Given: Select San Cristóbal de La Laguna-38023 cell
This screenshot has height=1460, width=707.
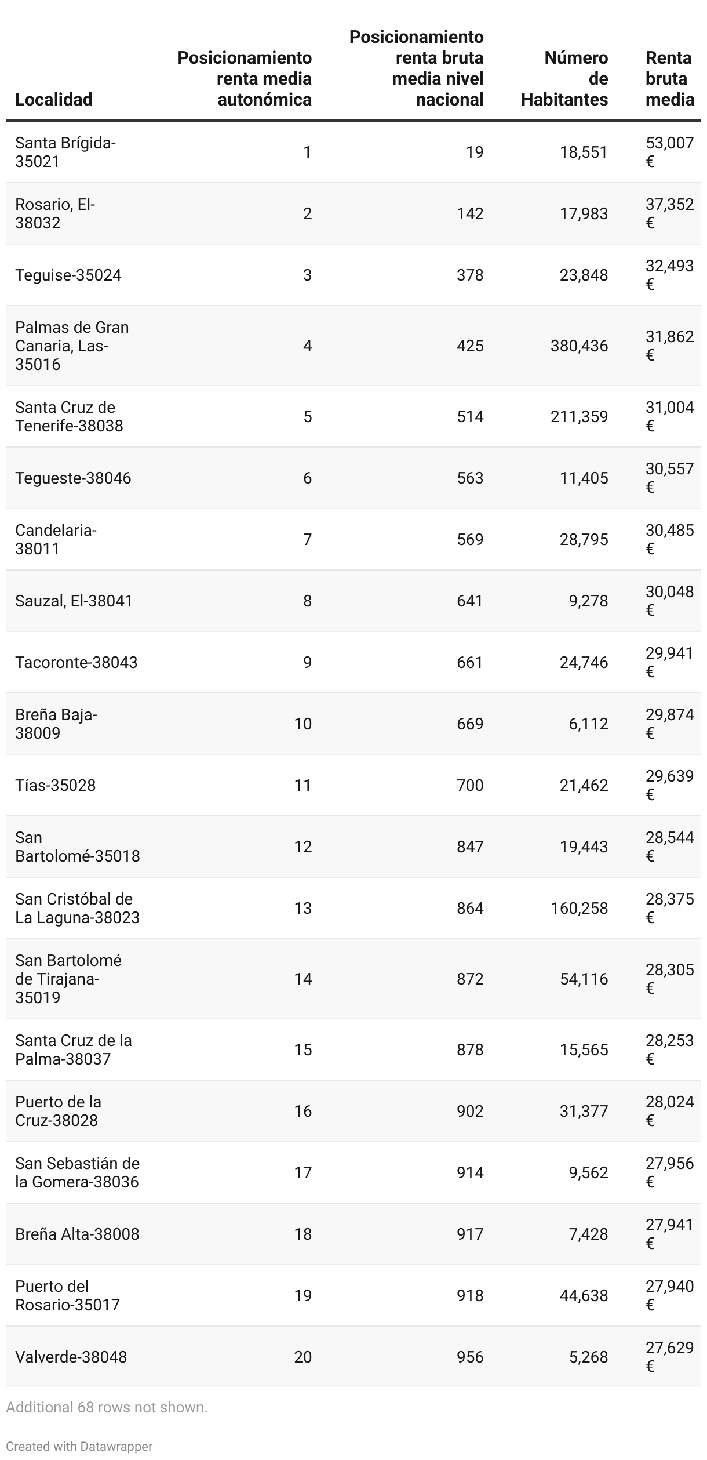Looking at the screenshot, I should (x=77, y=908).
